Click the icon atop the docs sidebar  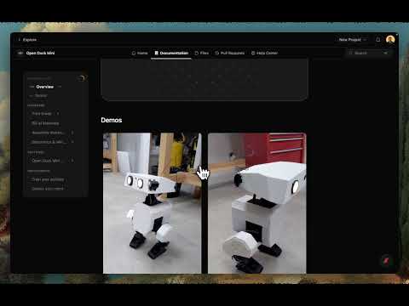tap(82, 78)
